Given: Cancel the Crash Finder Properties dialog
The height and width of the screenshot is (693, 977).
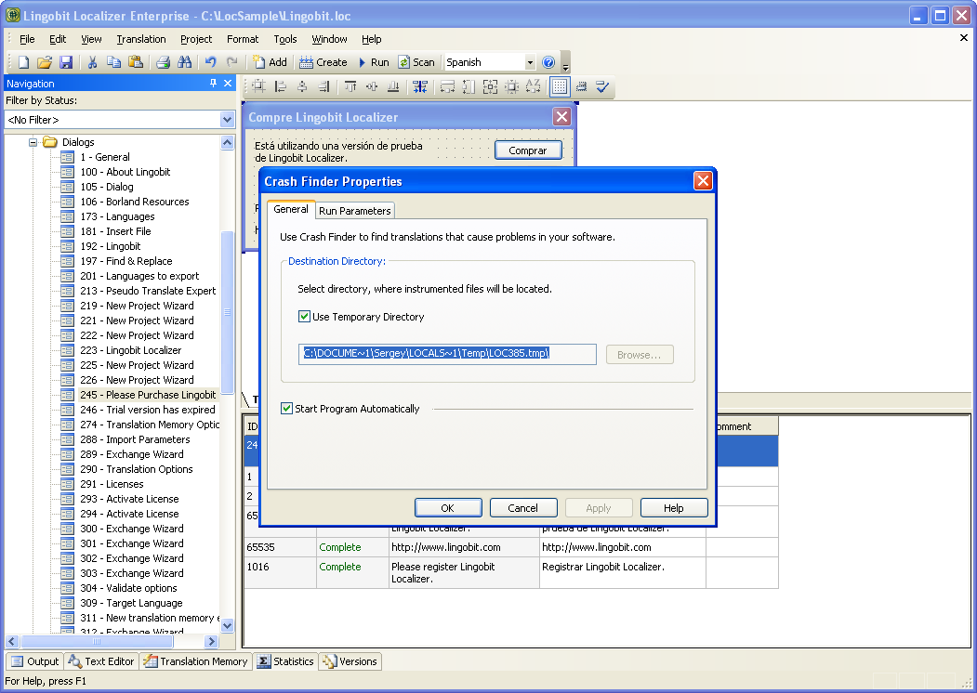Looking at the screenshot, I should (522, 508).
